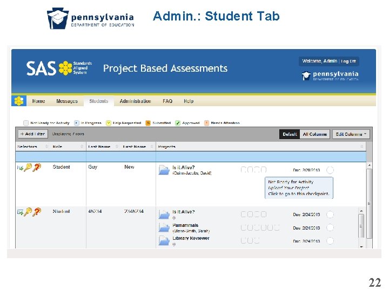
Task: Go to the FAQ tab
Action: coord(167,101)
